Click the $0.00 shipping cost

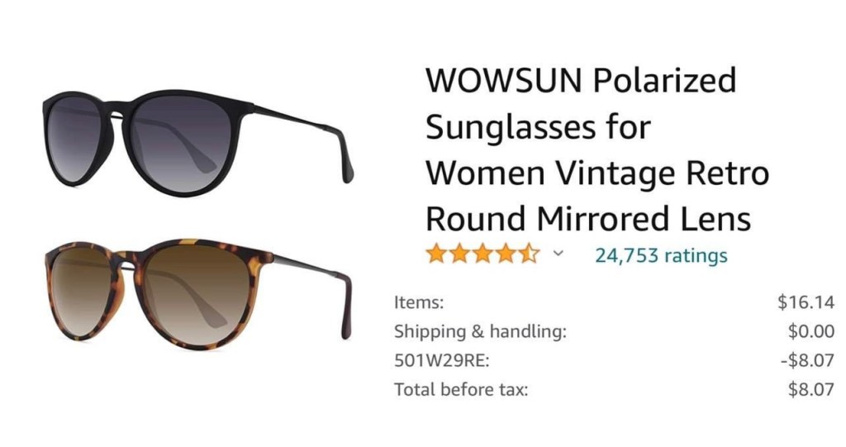coord(811,331)
